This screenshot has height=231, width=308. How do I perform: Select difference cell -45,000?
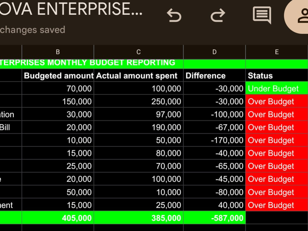pyautogui.click(x=214, y=179)
